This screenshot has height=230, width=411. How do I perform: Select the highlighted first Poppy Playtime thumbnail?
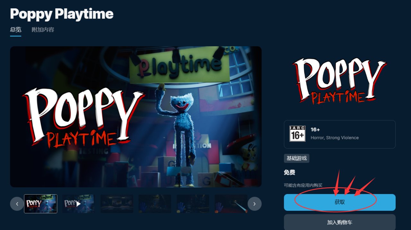coord(41,204)
